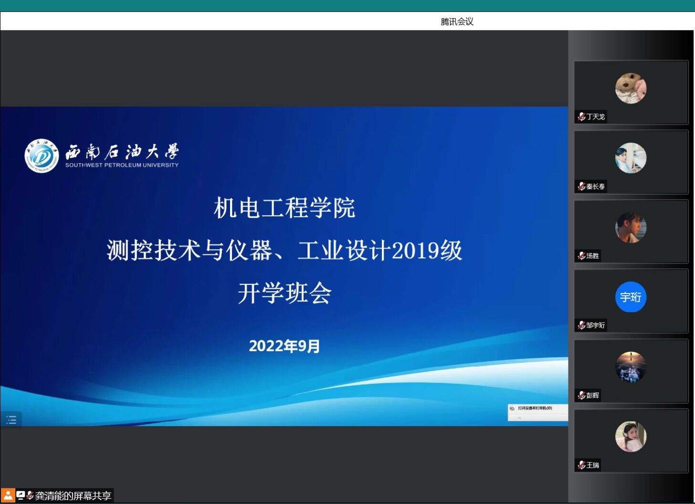
Task: Click the 彭辉 name label
Action: click(x=592, y=395)
